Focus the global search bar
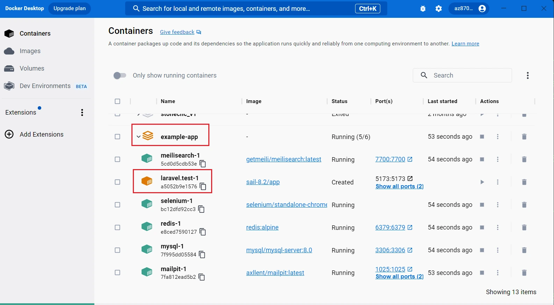The width and height of the screenshot is (554, 305). [x=256, y=9]
